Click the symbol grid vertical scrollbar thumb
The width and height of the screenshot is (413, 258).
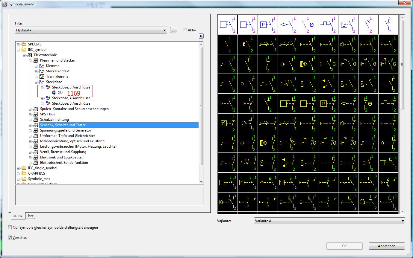402,64
